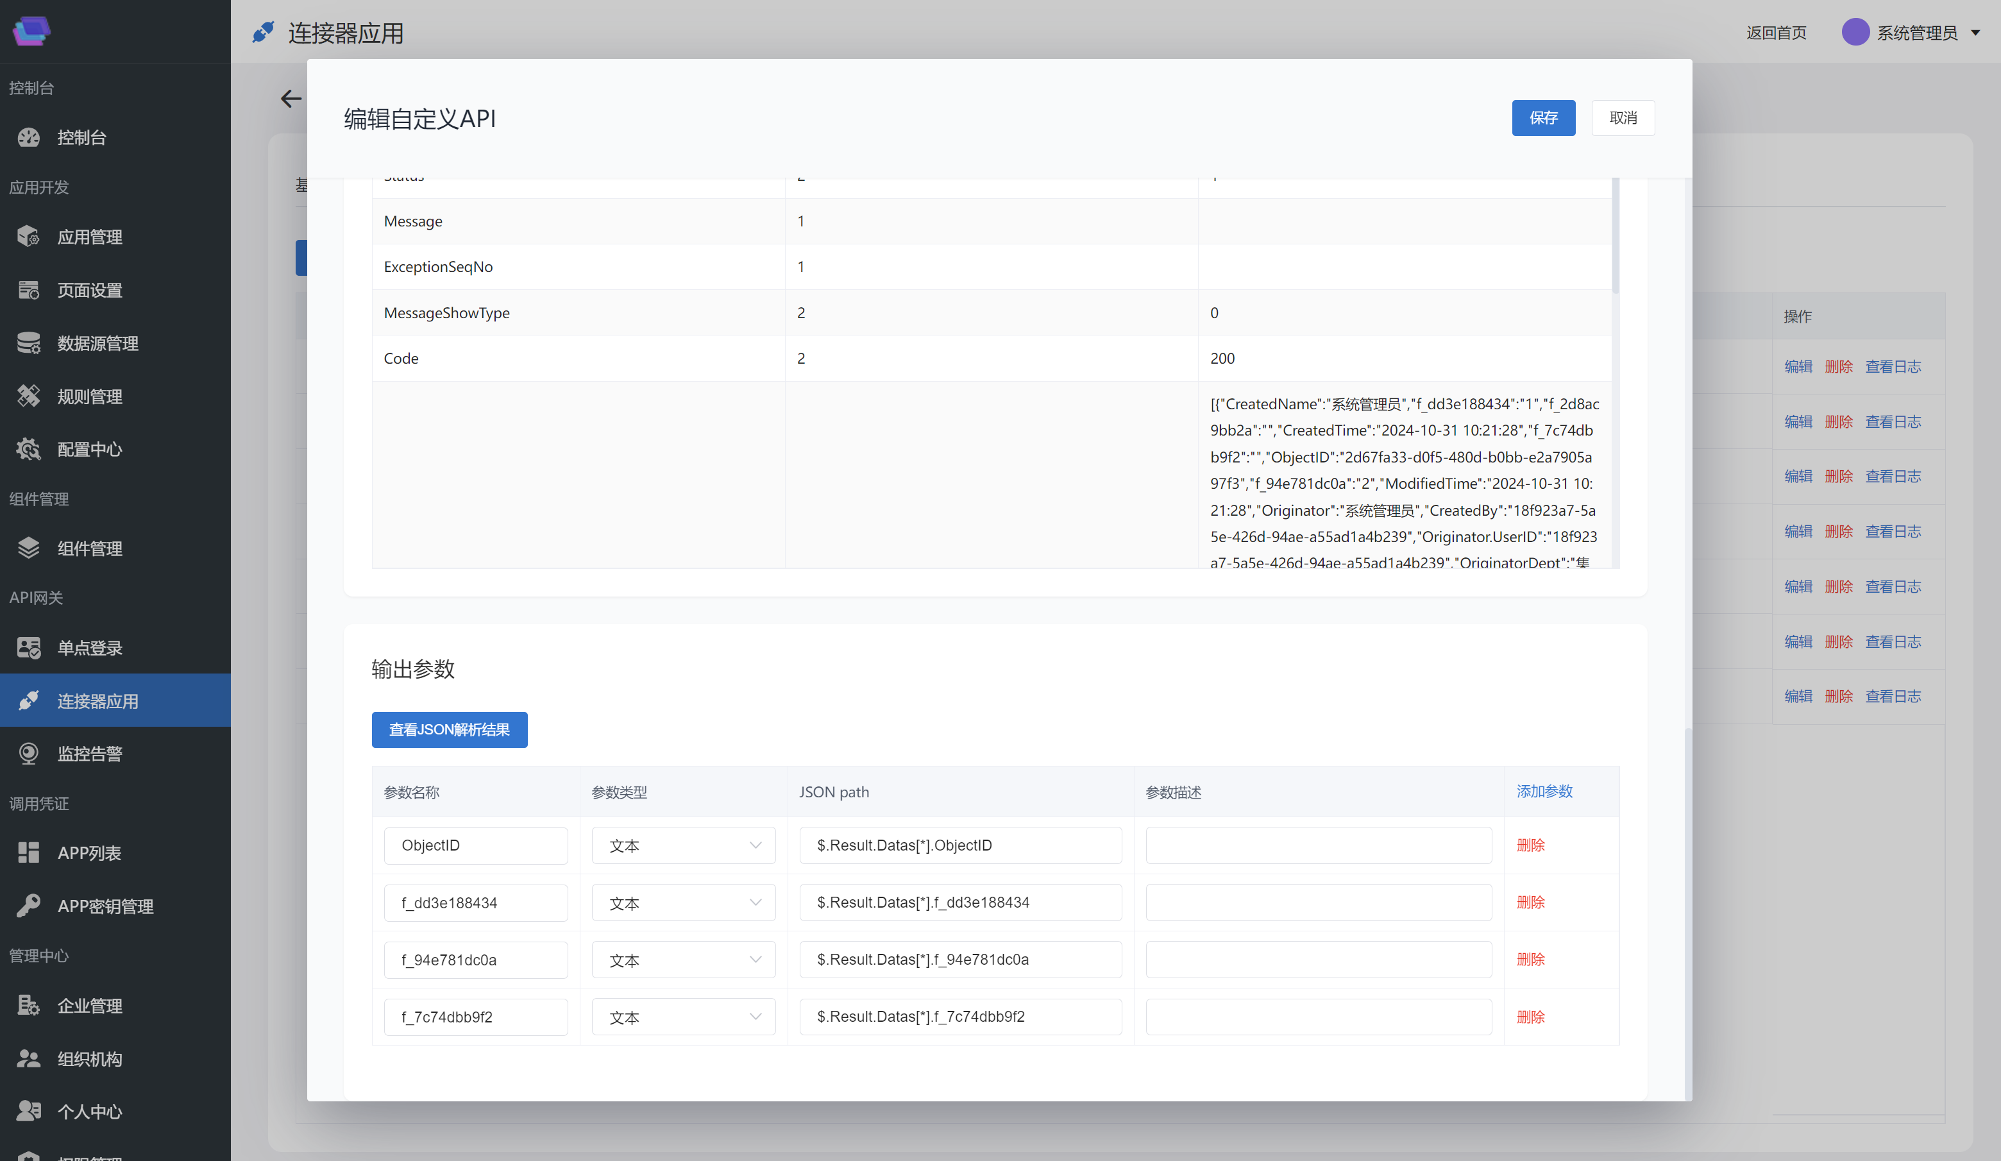Open the 单点登录 menu item
Screen dimensions: 2001x1161
tap(90, 648)
